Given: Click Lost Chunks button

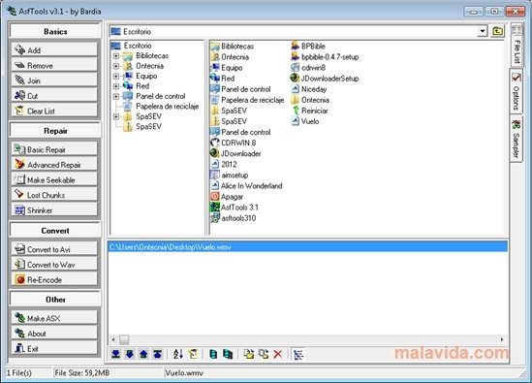Looking at the screenshot, I should coord(54,195).
